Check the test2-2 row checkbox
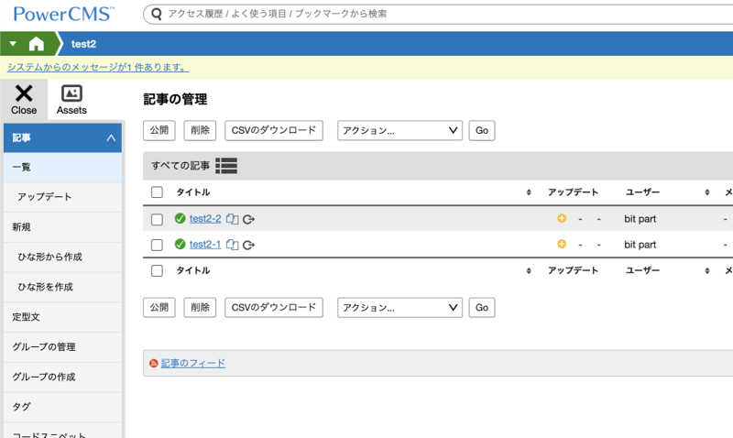This screenshot has width=733, height=438. [157, 219]
